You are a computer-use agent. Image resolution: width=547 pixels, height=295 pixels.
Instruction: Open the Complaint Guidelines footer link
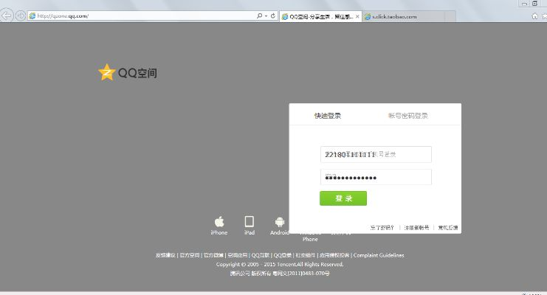[379, 255]
